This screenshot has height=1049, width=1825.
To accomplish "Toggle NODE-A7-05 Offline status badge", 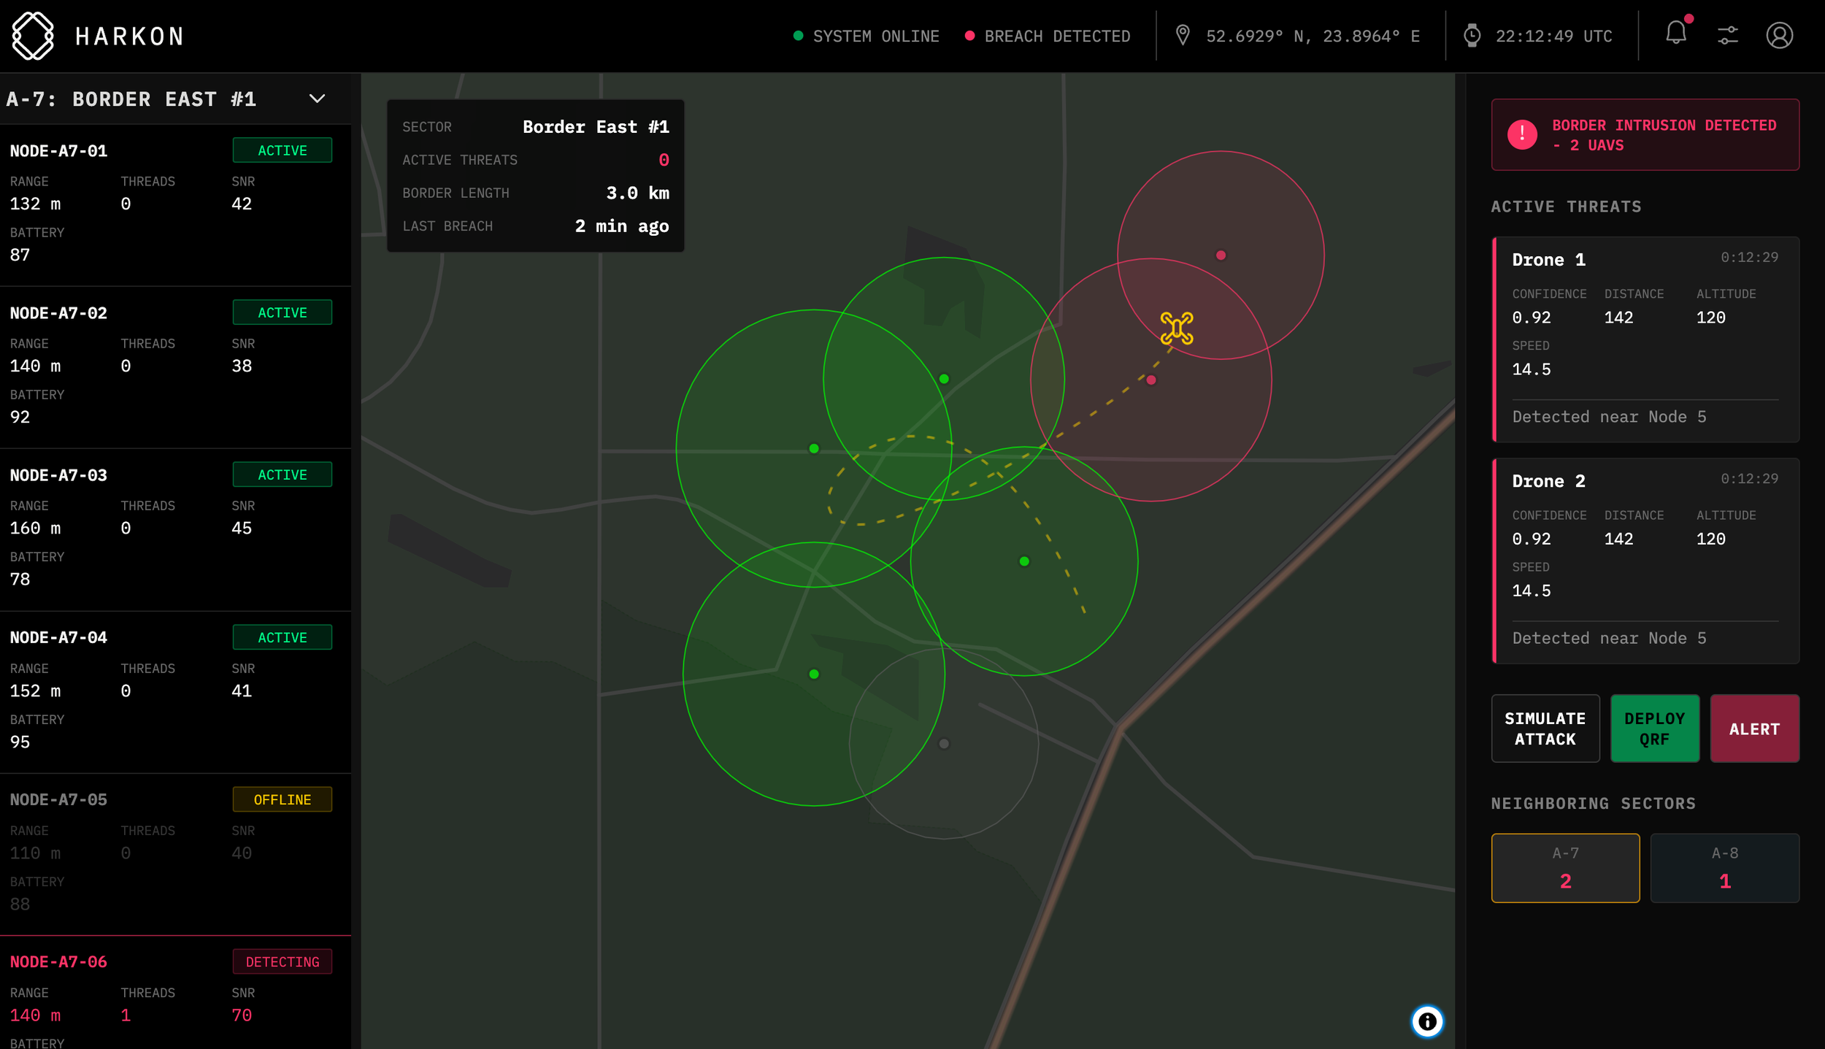I will pyautogui.click(x=282, y=799).
